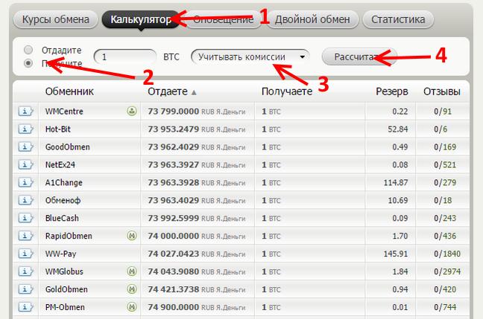Open BlueCash exchanger link

click(62, 218)
